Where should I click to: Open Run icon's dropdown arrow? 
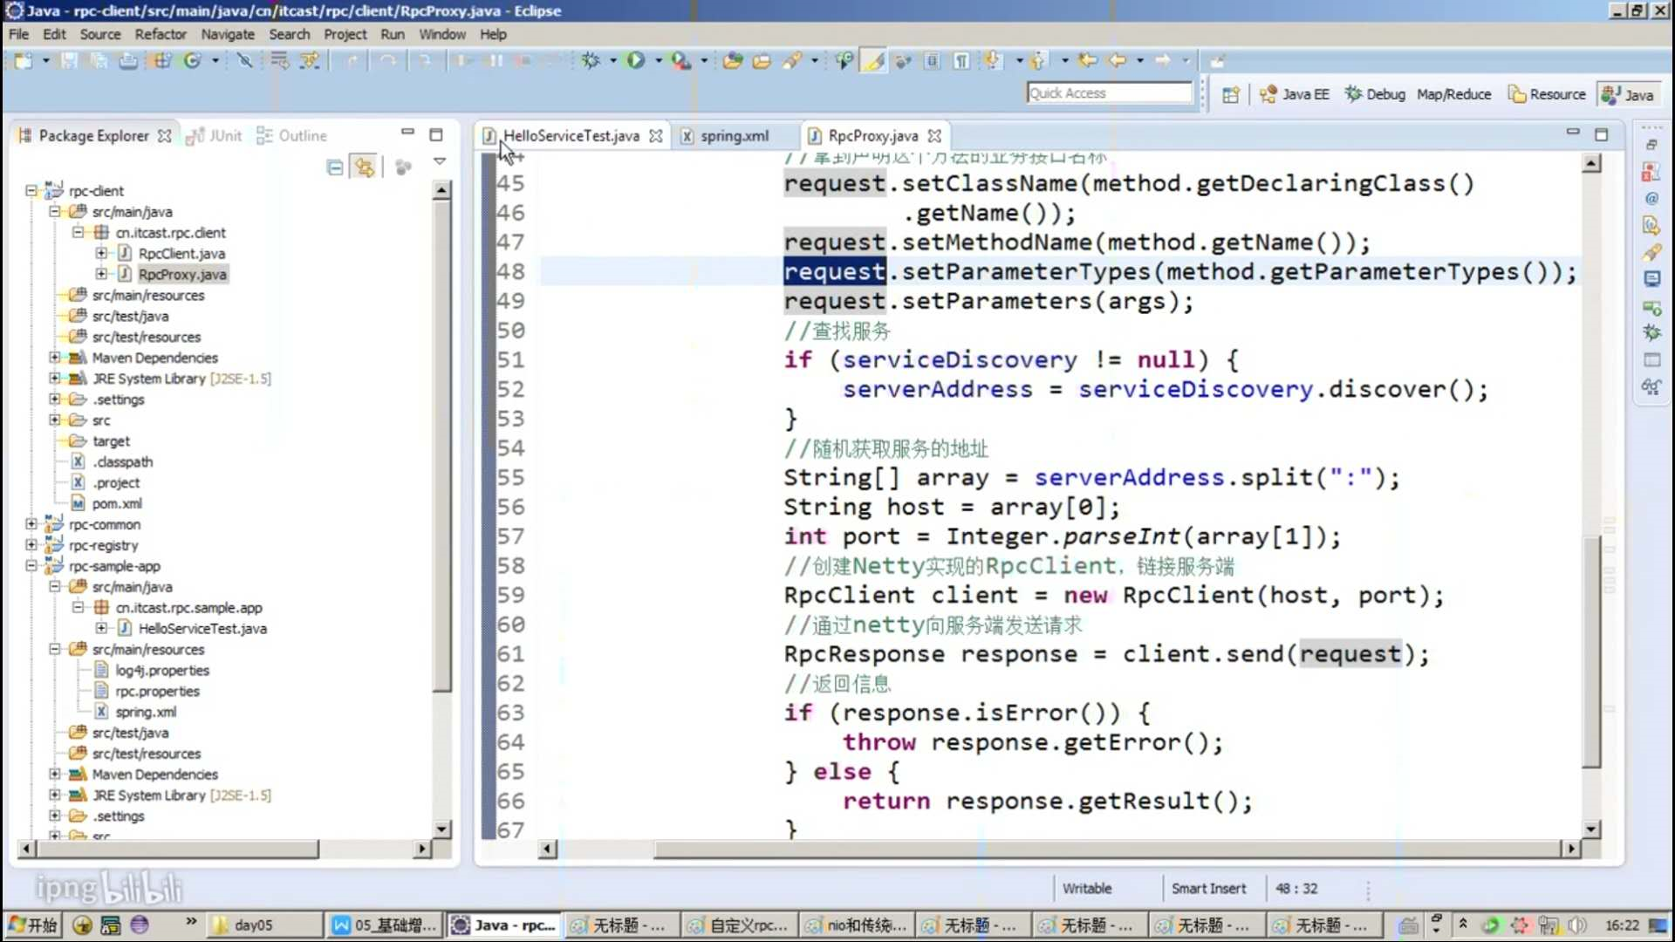point(659,61)
